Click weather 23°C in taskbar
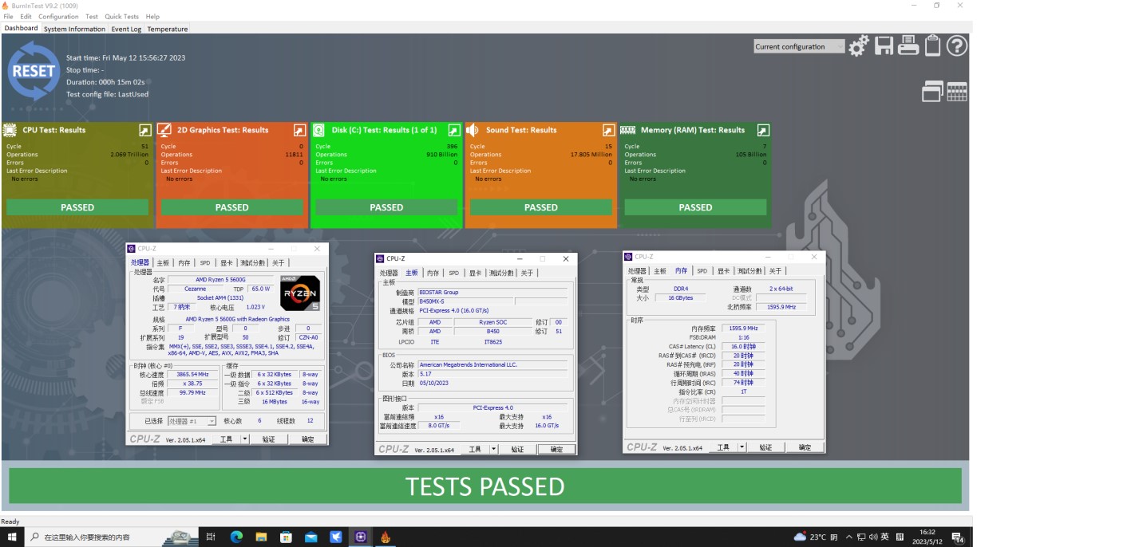The height and width of the screenshot is (547, 1139). click(x=815, y=537)
